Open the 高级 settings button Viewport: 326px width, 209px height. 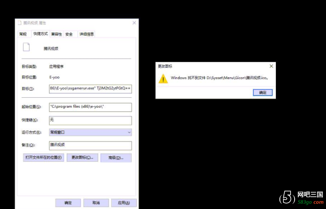click(x=116, y=158)
